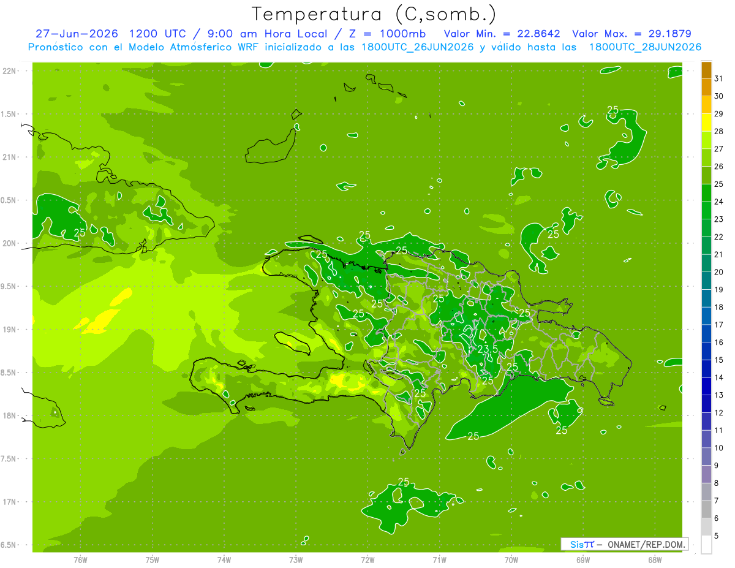The width and height of the screenshot is (735, 568).
Task: Click the '70W' longitude axis label
Action: [511, 560]
